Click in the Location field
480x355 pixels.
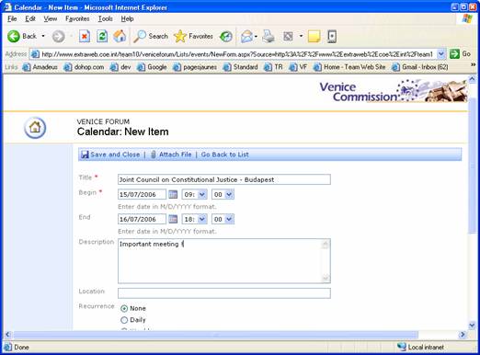pyautogui.click(x=224, y=293)
